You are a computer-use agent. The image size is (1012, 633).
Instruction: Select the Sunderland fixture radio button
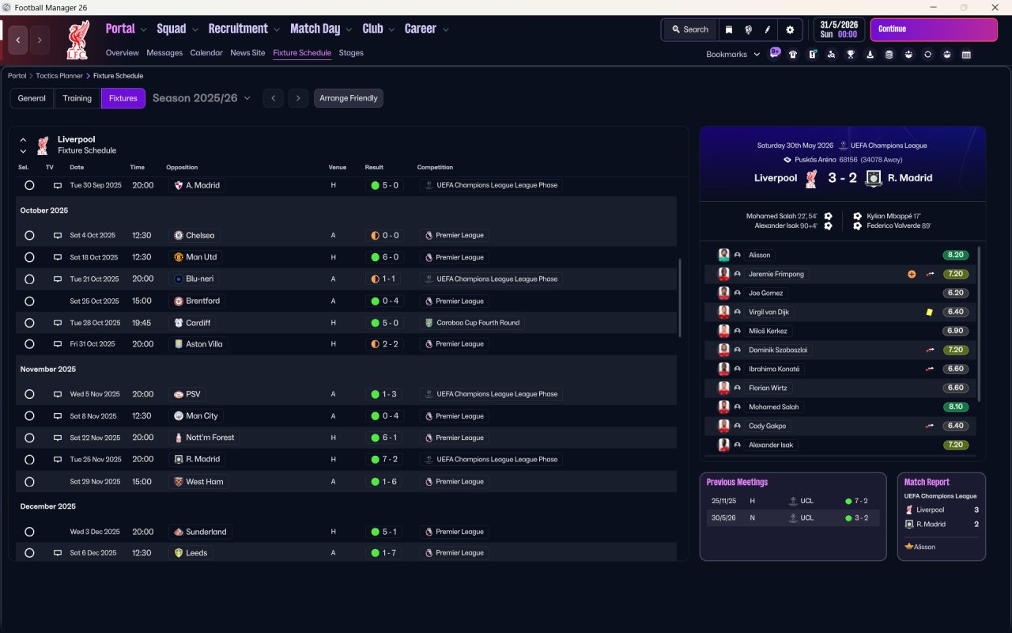[29, 532]
